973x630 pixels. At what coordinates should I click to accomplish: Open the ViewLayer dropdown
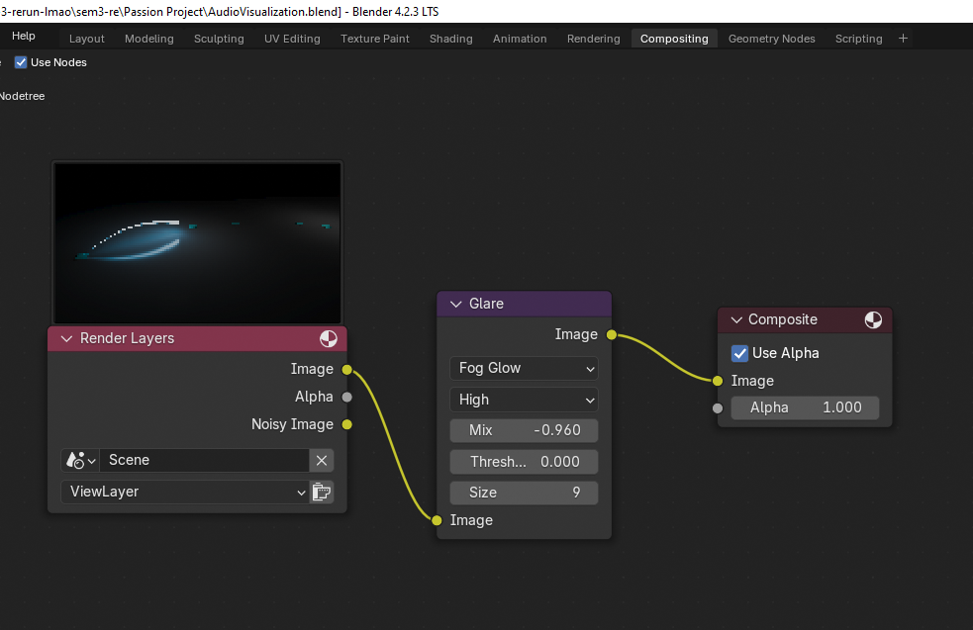coord(184,492)
